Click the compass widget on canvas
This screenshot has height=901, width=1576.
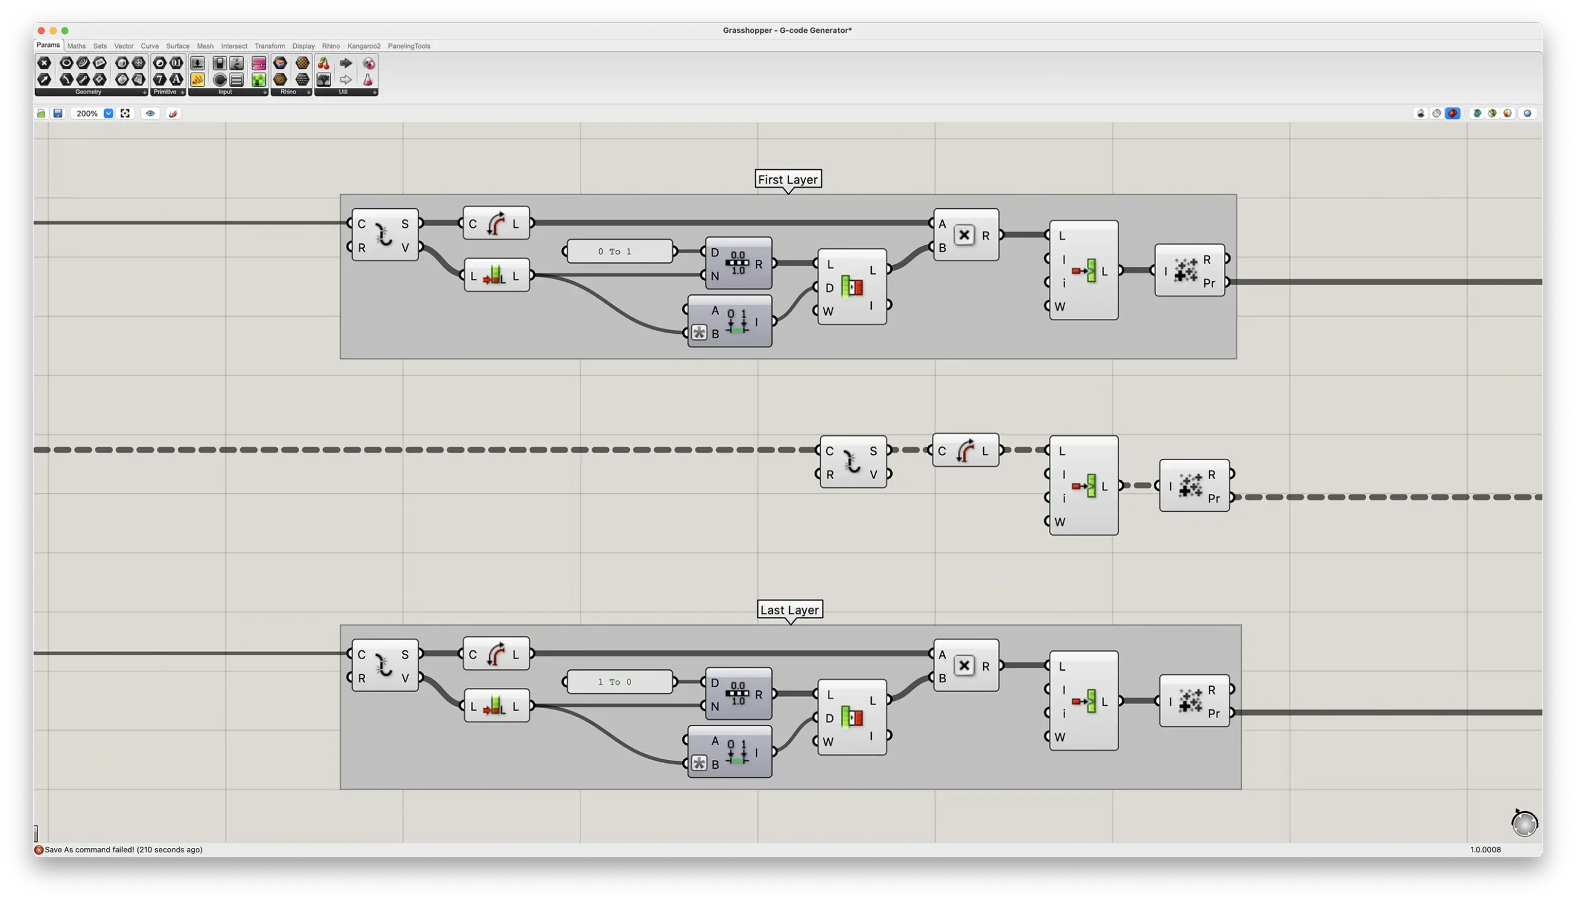[x=1524, y=823]
